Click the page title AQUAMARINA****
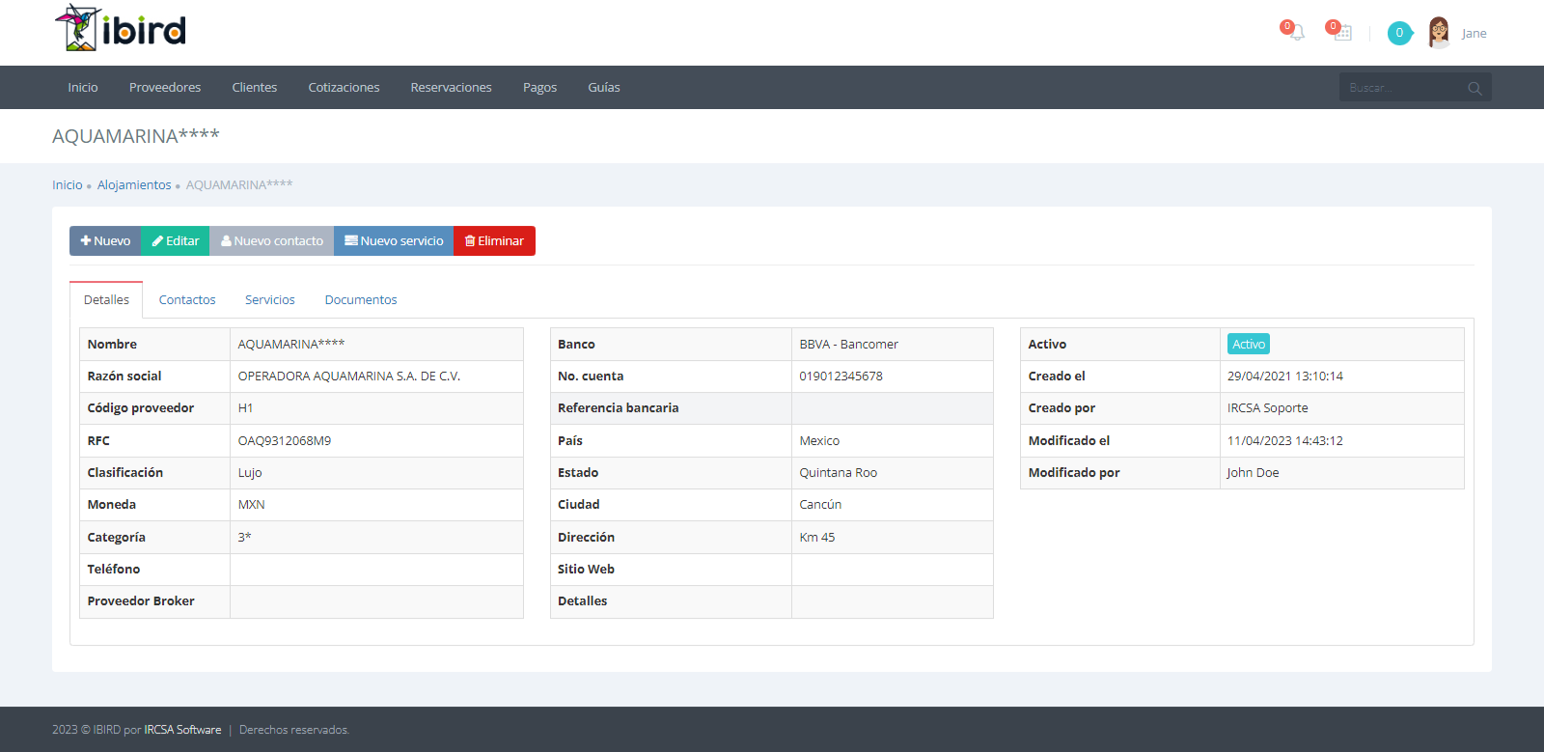The width and height of the screenshot is (1544, 752). 136,136
